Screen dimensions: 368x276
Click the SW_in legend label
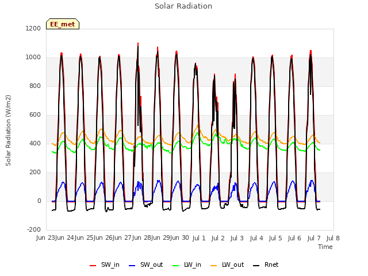pyautogui.click(x=110, y=264)
